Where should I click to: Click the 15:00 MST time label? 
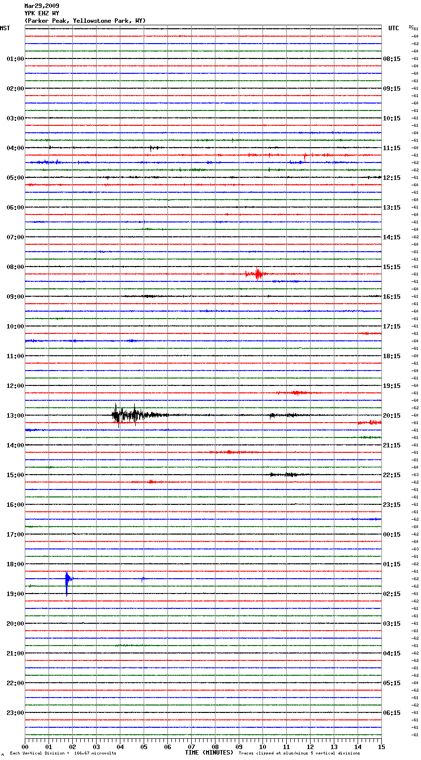pyautogui.click(x=15, y=475)
